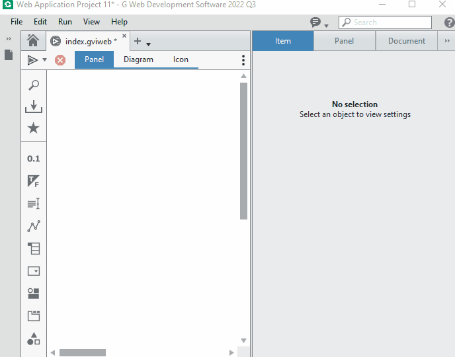The width and height of the screenshot is (455, 357).
Task: Click the vertical scrollbar thumb
Action: click(243, 151)
